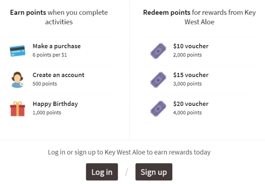Image resolution: width=265 pixels, height=184 pixels.
Task: Click the create account person icon
Action: coord(17,80)
